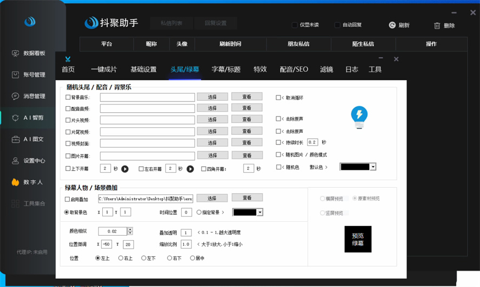Play the 上下开幕 preview
The image size is (480, 287).
125,169
